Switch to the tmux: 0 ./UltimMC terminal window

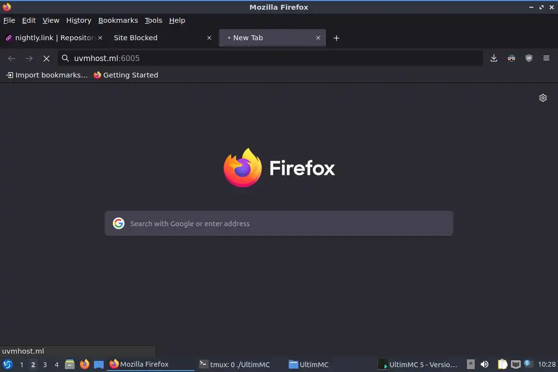pos(240,364)
